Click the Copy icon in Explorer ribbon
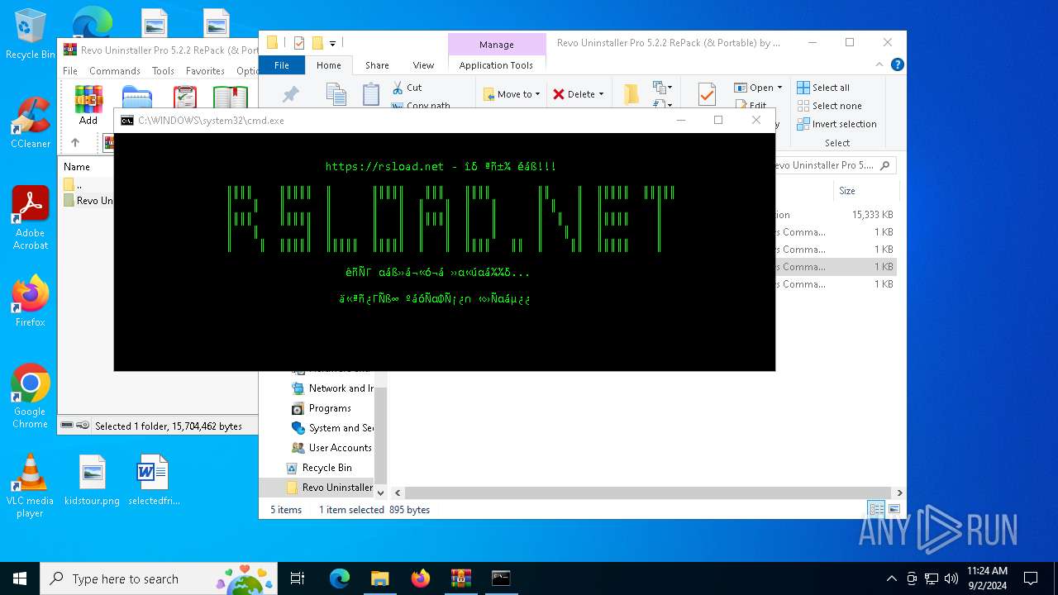1058x595 pixels. point(336,94)
